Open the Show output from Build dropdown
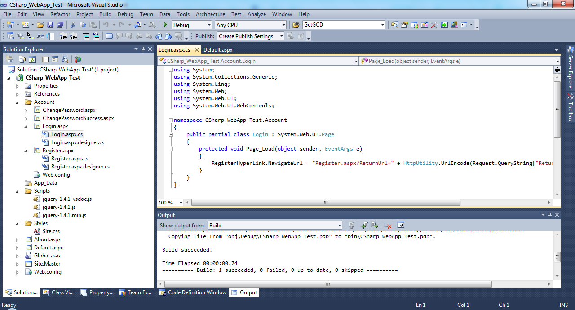This screenshot has width=575, height=310. (339, 225)
